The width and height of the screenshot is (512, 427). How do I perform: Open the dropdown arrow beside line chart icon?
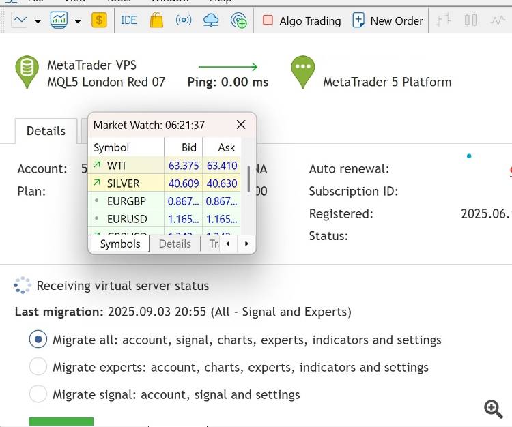click(38, 22)
